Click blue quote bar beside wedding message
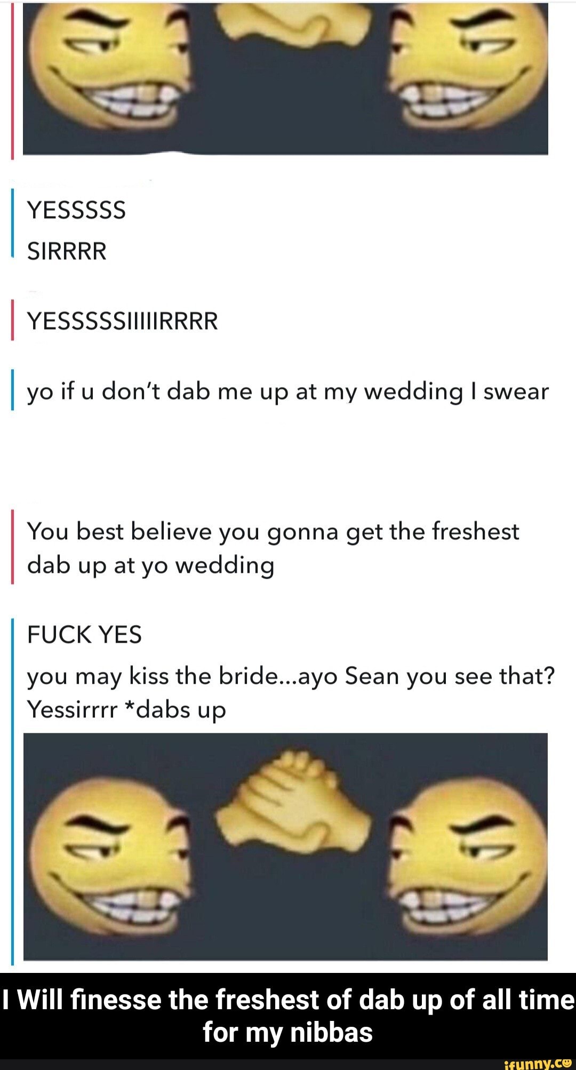The width and height of the screenshot is (576, 1070). [x=12, y=391]
